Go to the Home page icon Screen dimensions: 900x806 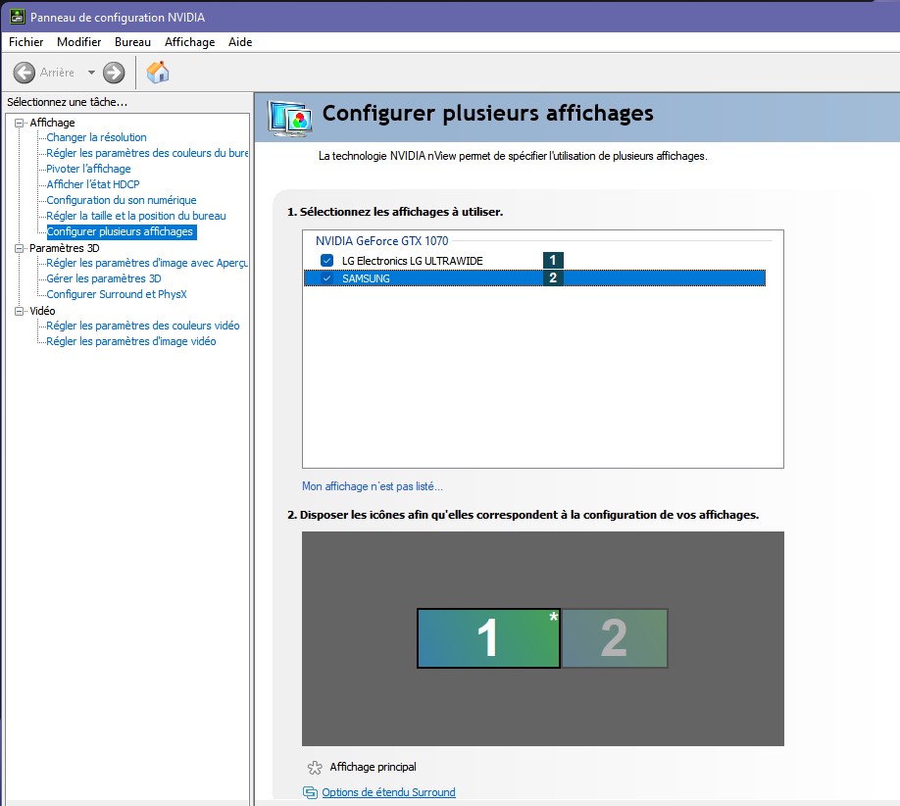pyautogui.click(x=157, y=73)
